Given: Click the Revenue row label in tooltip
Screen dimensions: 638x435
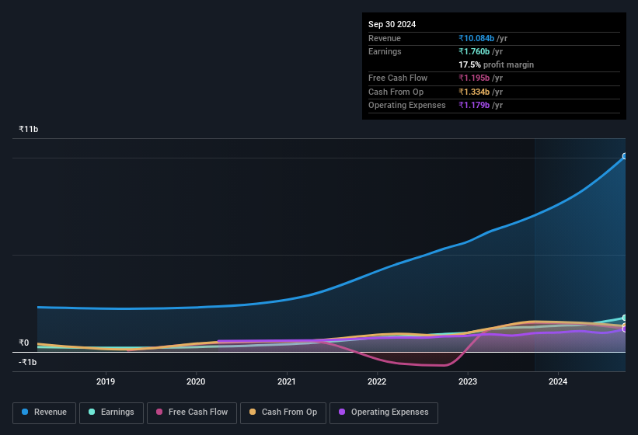Looking at the screenshot, I should (x=385, y=38).
